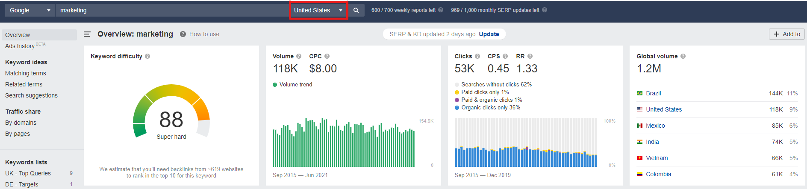Image resolution: width=807 pixels, height=189 pixels.
Task: Click the search magnifier button
Action: pos(356,10)
